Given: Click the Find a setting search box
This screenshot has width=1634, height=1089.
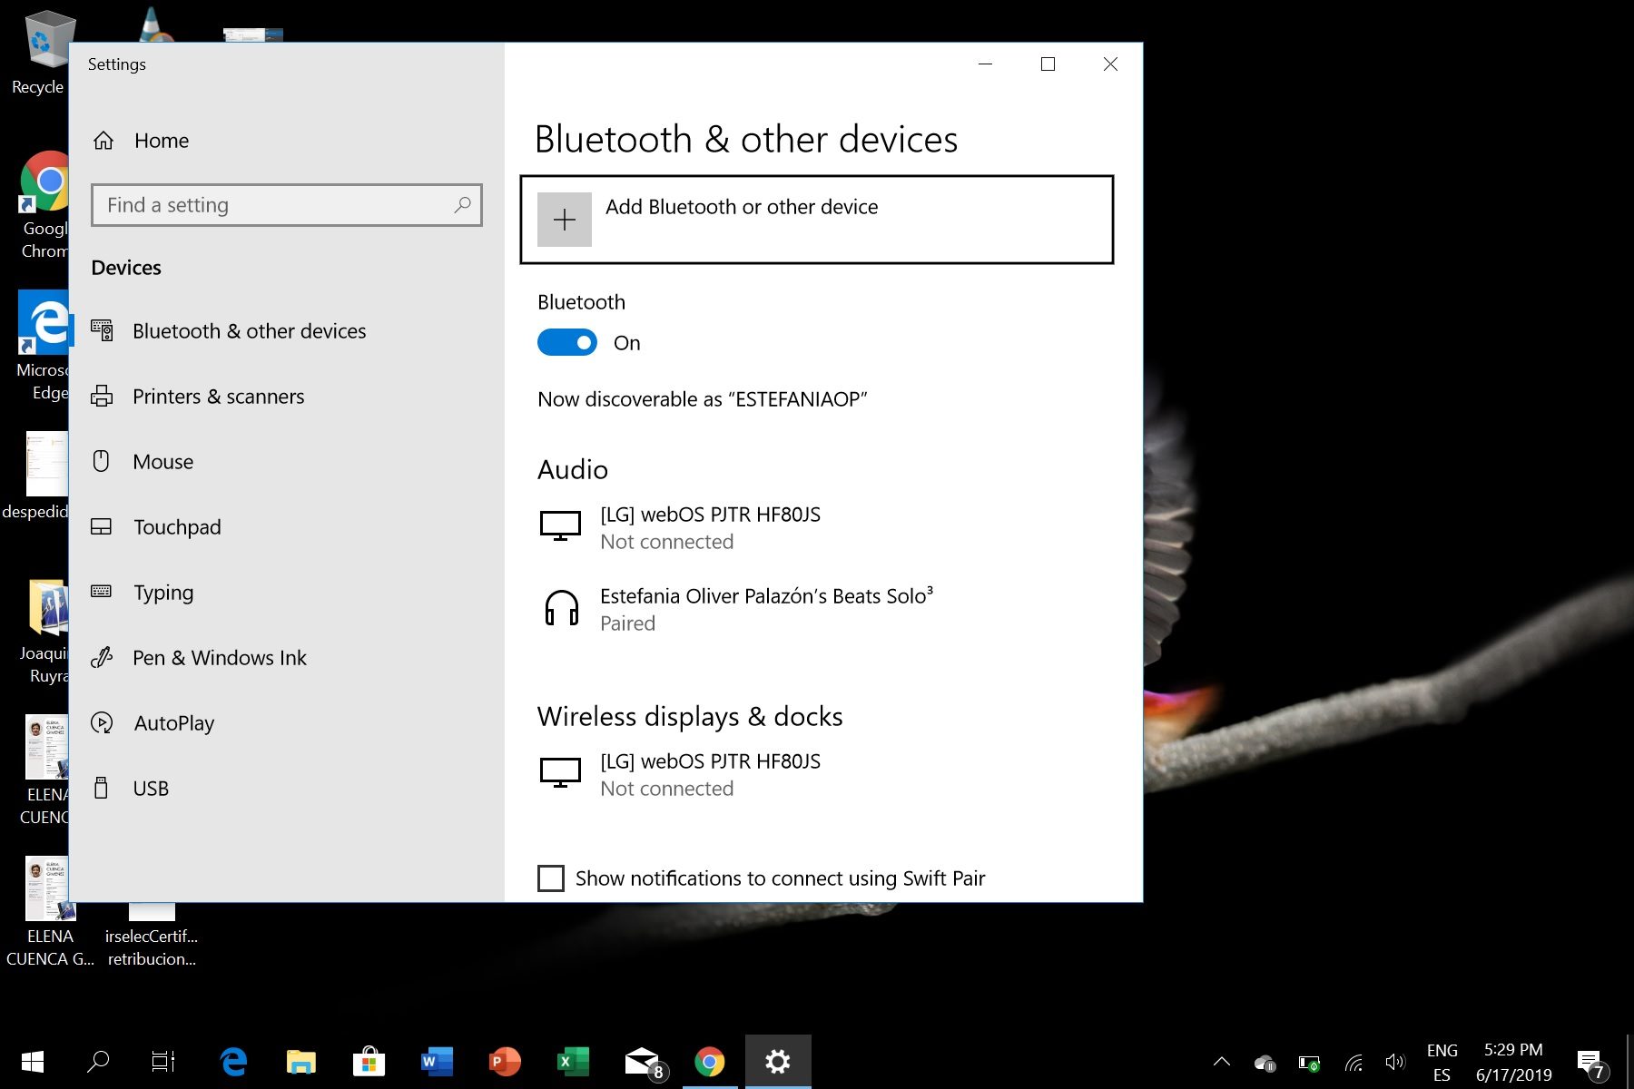Looking at the screenshot, I should [272, 205].
